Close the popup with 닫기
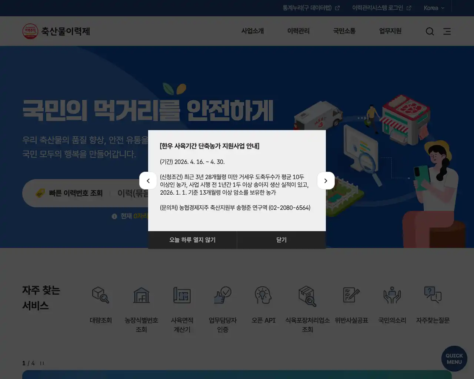This screenshot has width=474, height=379. click(281, 240)
